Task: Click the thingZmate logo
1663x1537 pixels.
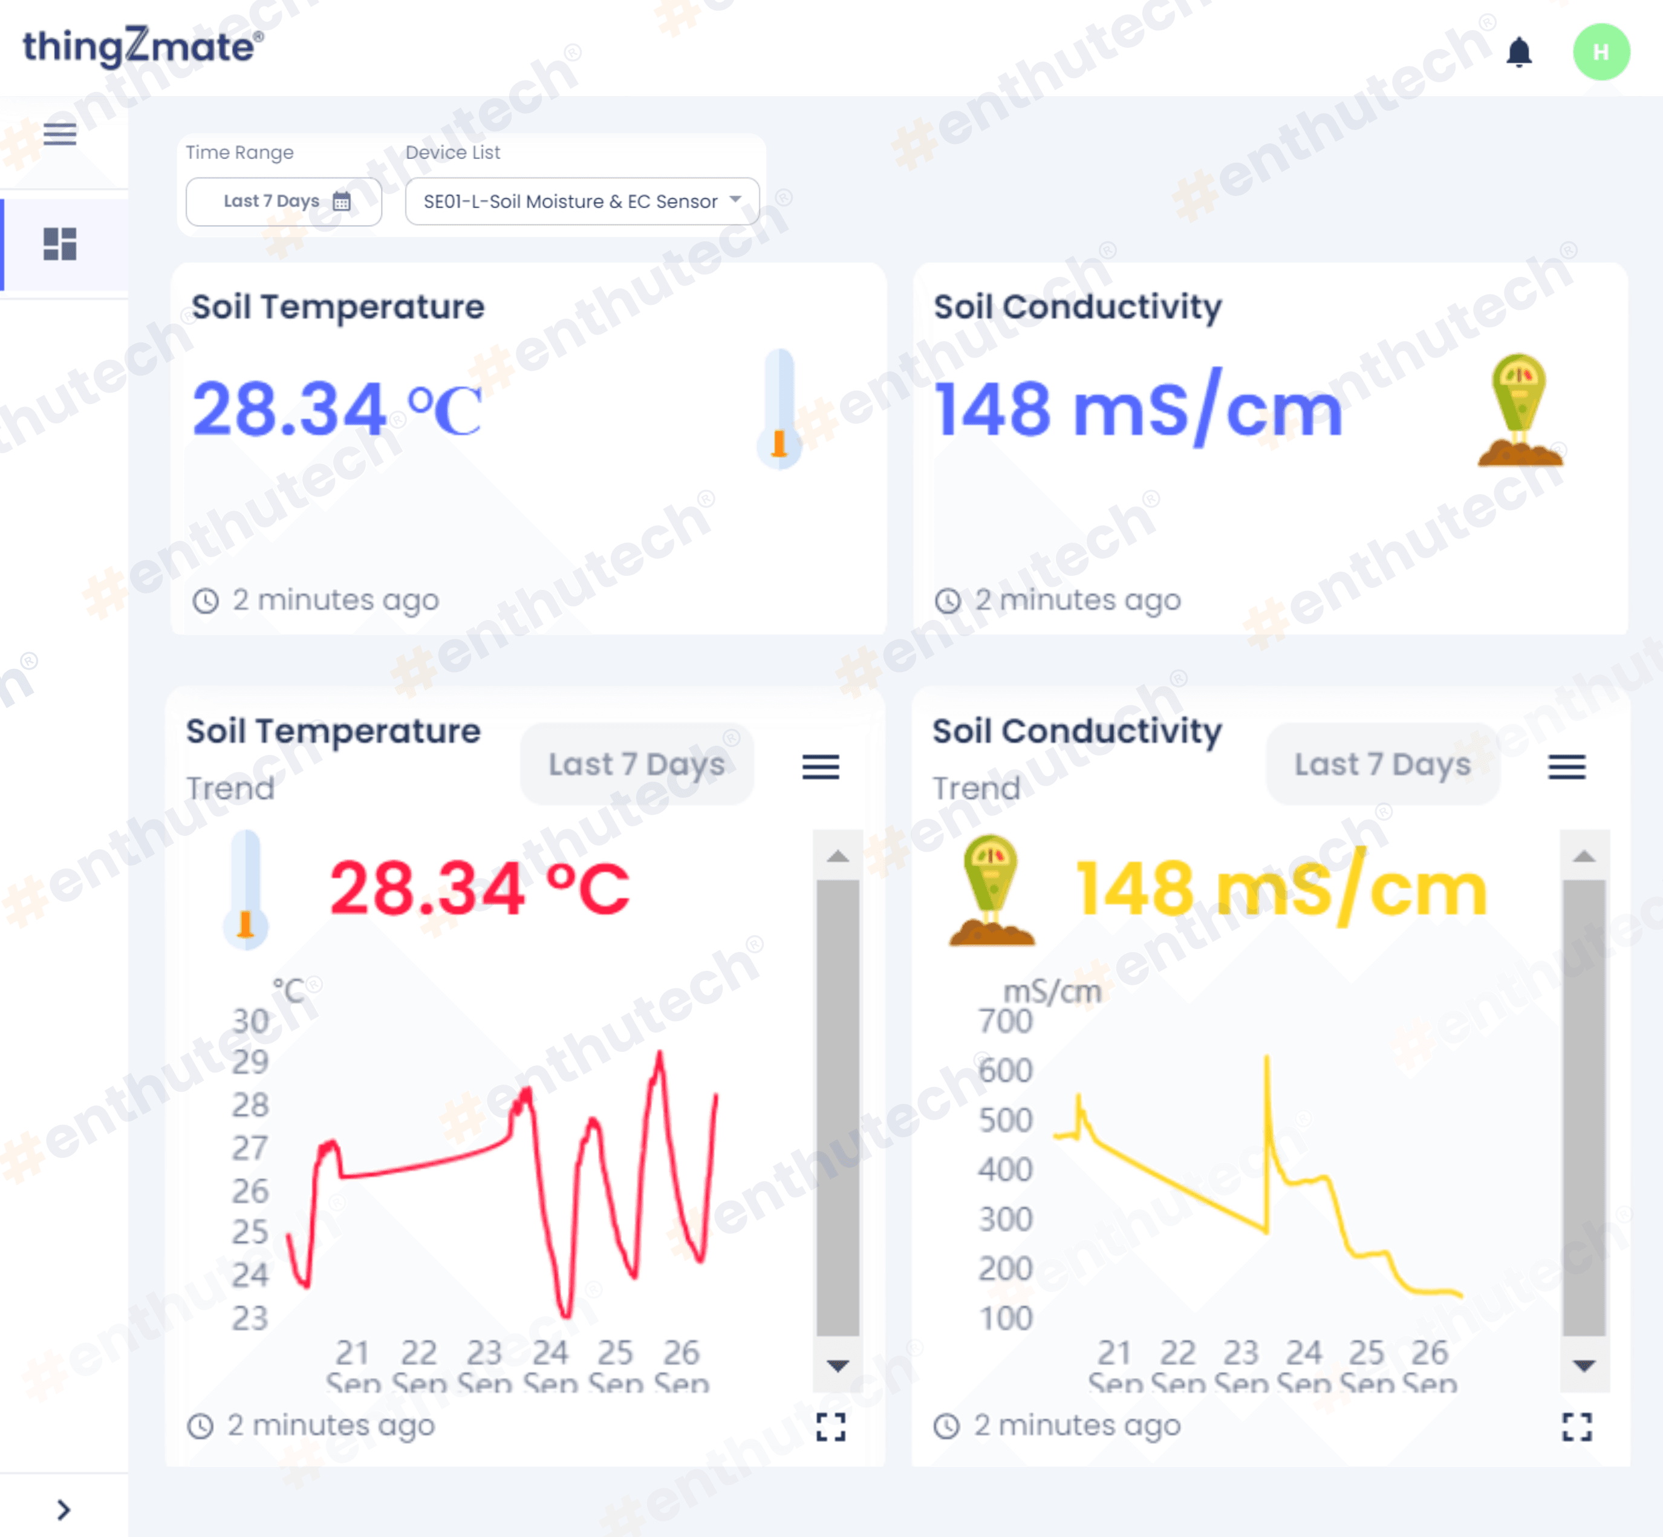Action: coord(142,47)
